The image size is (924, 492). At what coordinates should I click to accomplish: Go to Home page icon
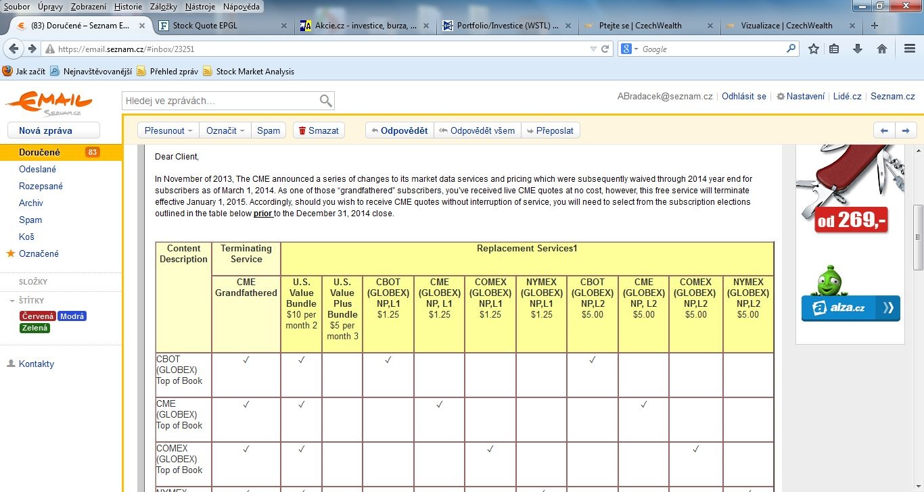tap(882, 49)
